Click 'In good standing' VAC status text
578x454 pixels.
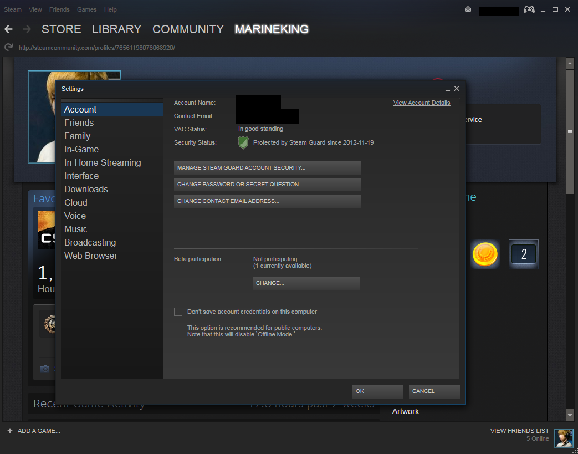260,129
